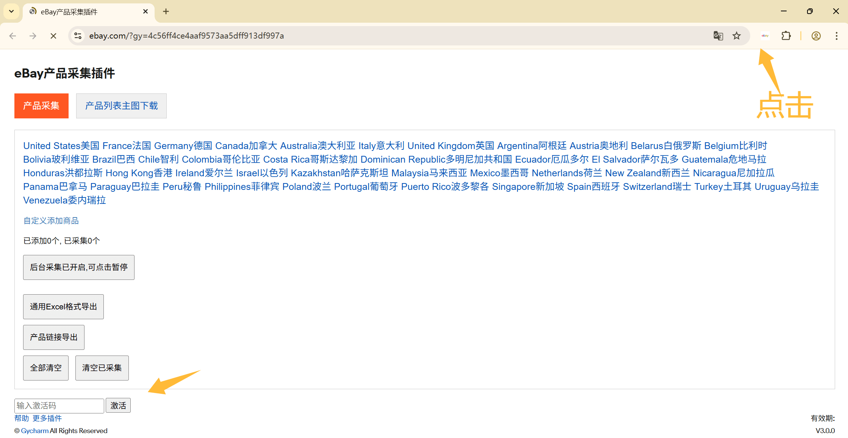The height and width of the screenshot is (438, 848).
Task: Select Belgium比利时 site link
Action: point(735,146)
